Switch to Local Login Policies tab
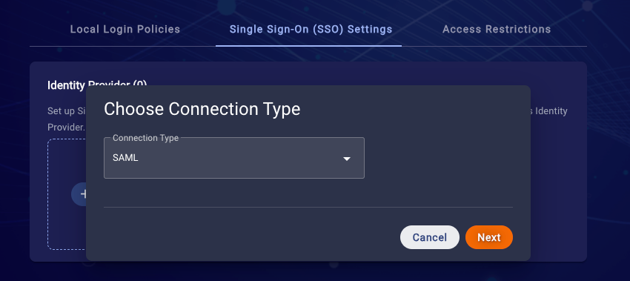 [125, 30]
